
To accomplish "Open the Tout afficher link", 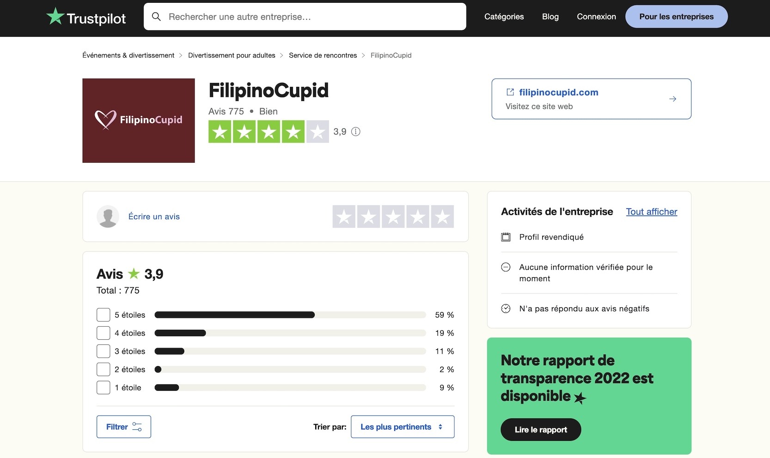I will [651, 212].
